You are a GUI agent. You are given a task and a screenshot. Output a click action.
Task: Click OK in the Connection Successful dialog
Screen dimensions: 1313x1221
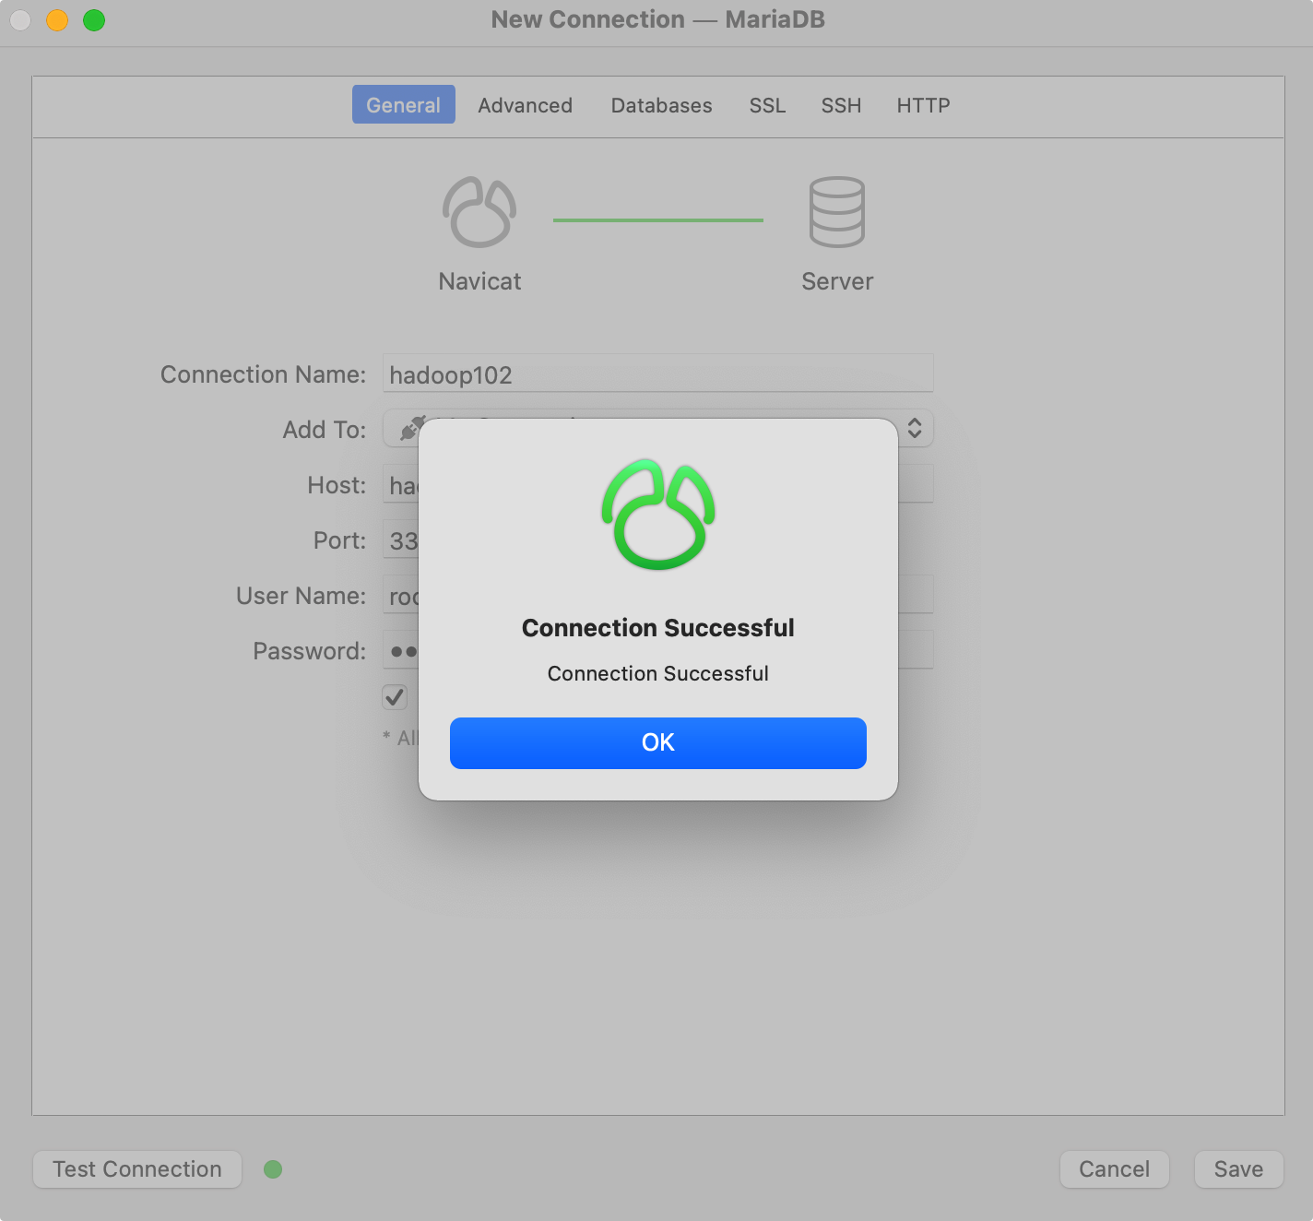point(657,742)
